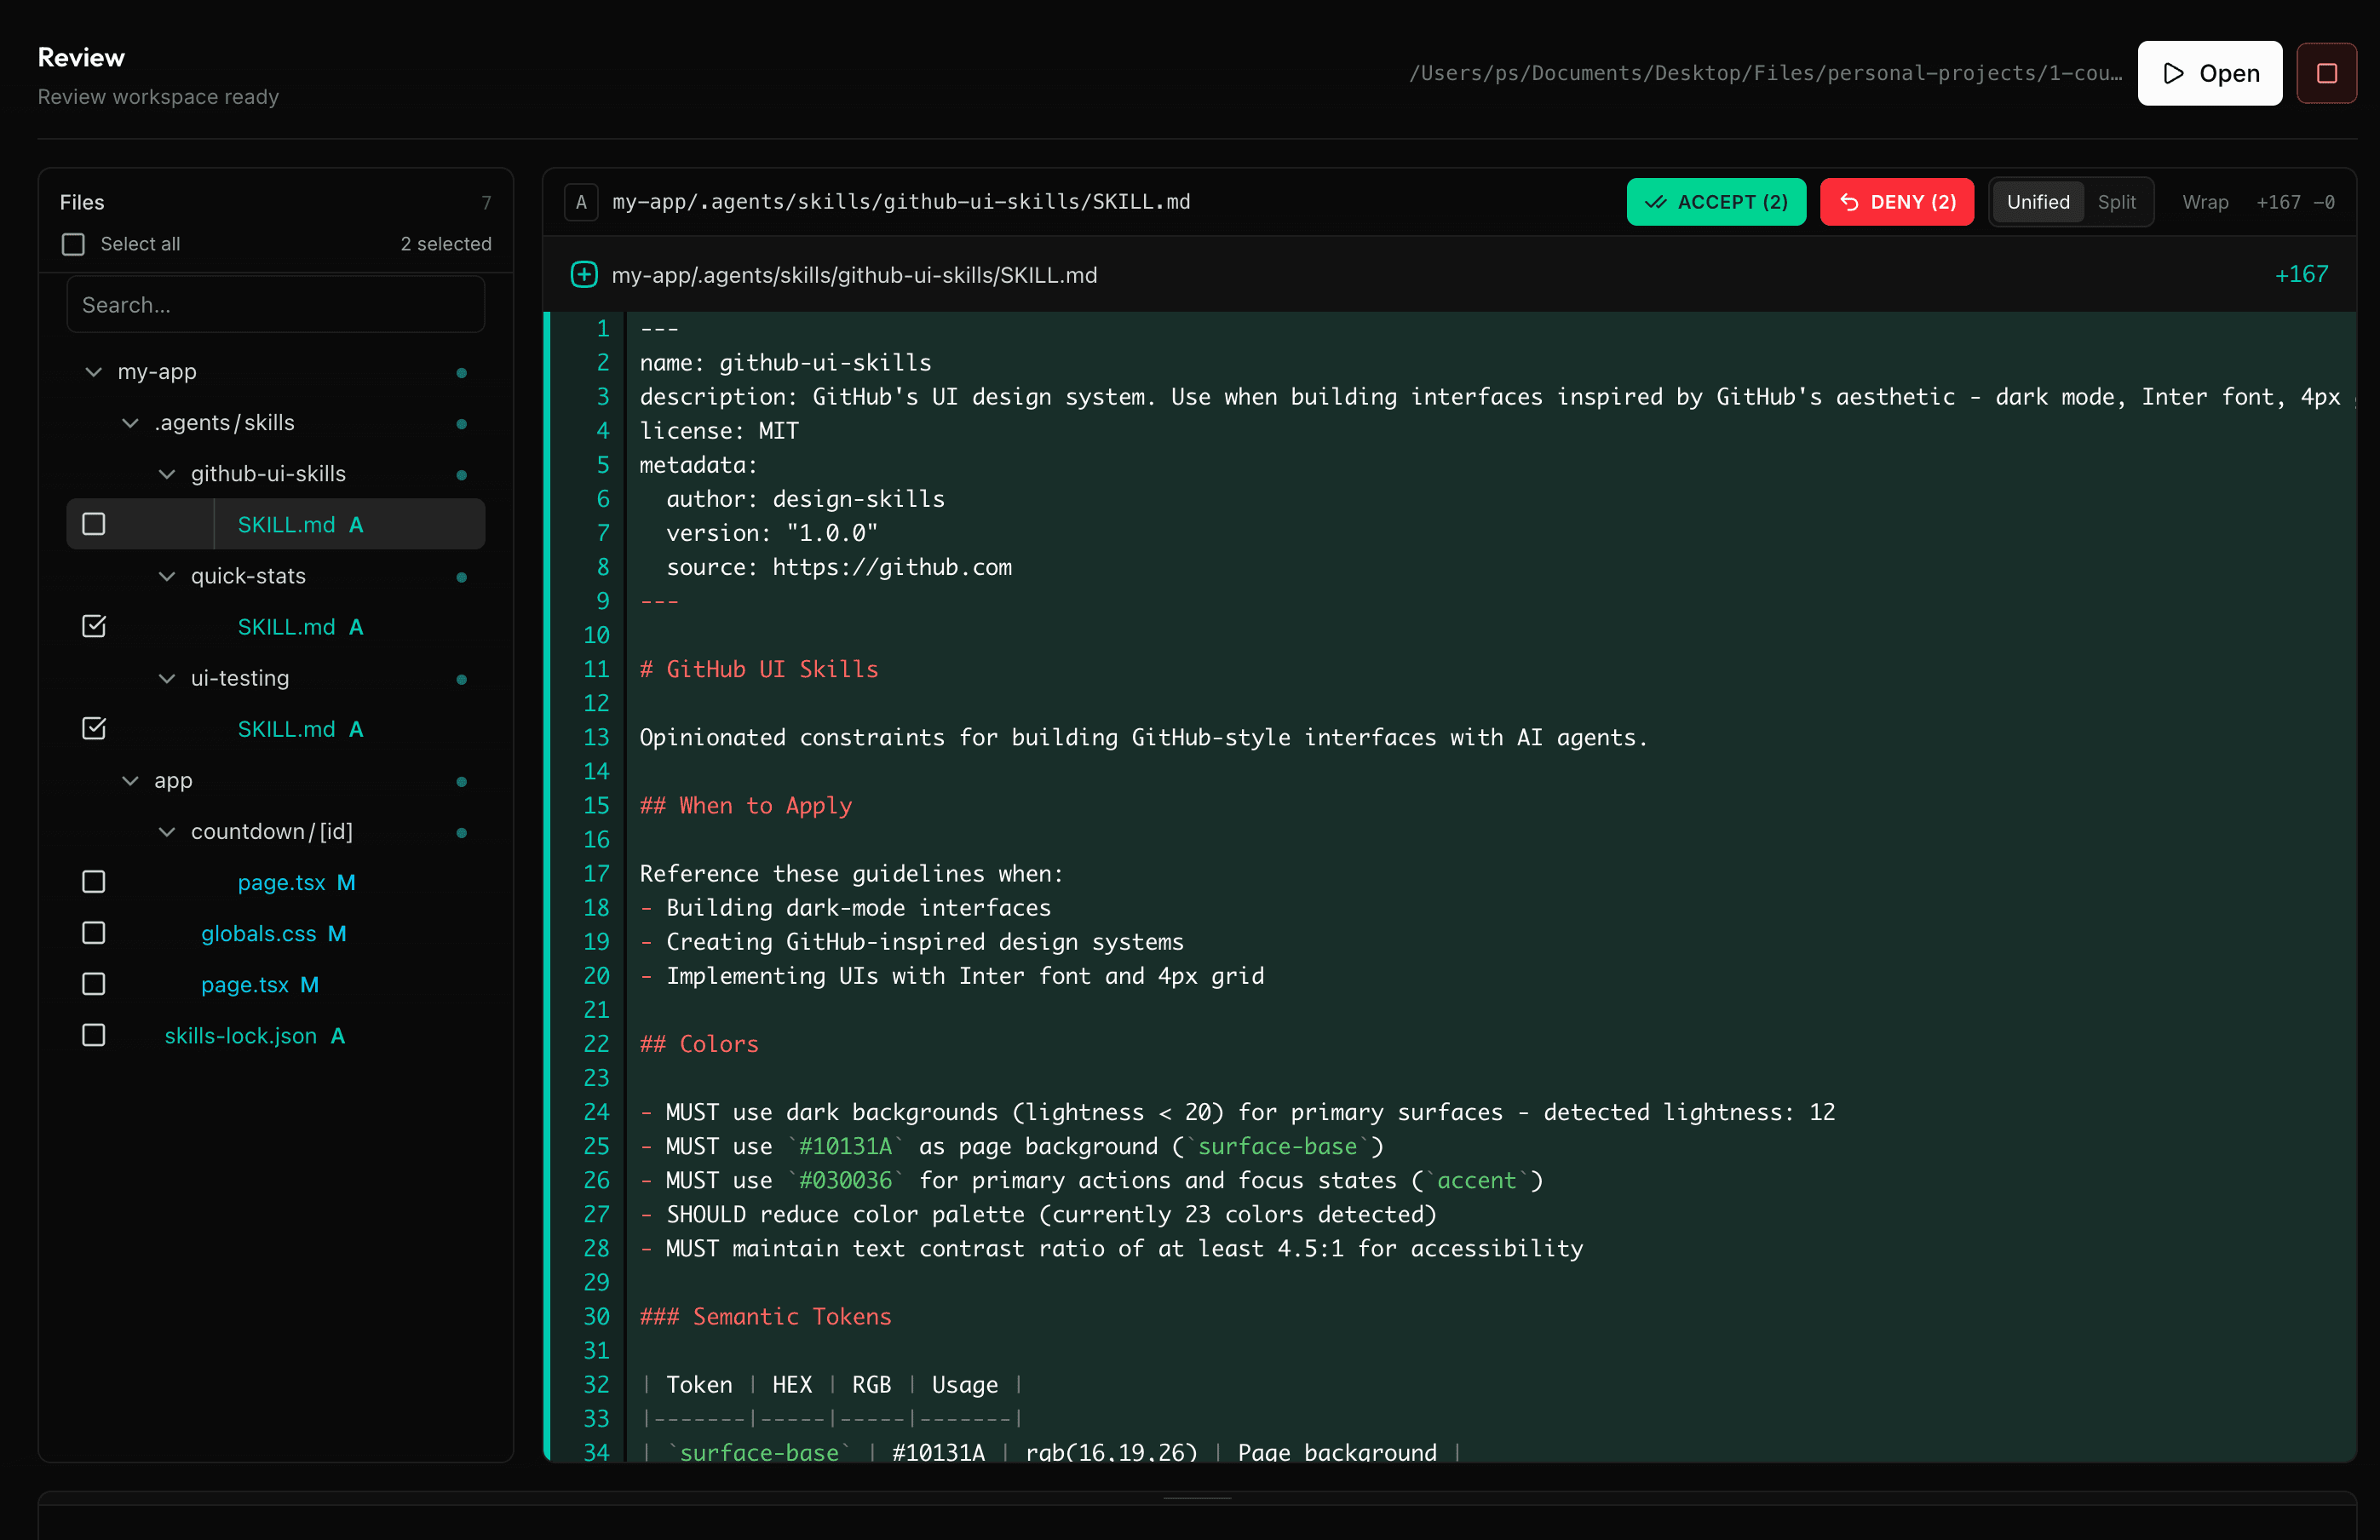
Task: Uncheck ui-testing SKILL.md checkbox
Action: click(x=93, y=728)
